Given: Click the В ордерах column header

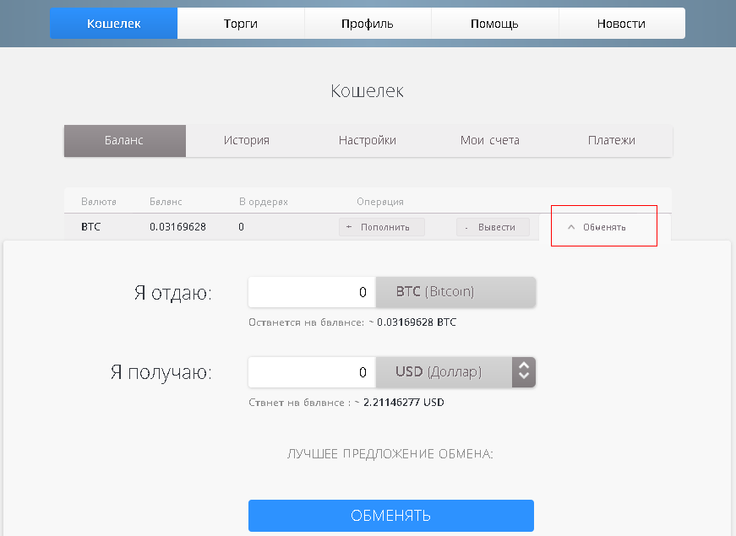Looking at the screenshot, I should (x=264, y=202).
